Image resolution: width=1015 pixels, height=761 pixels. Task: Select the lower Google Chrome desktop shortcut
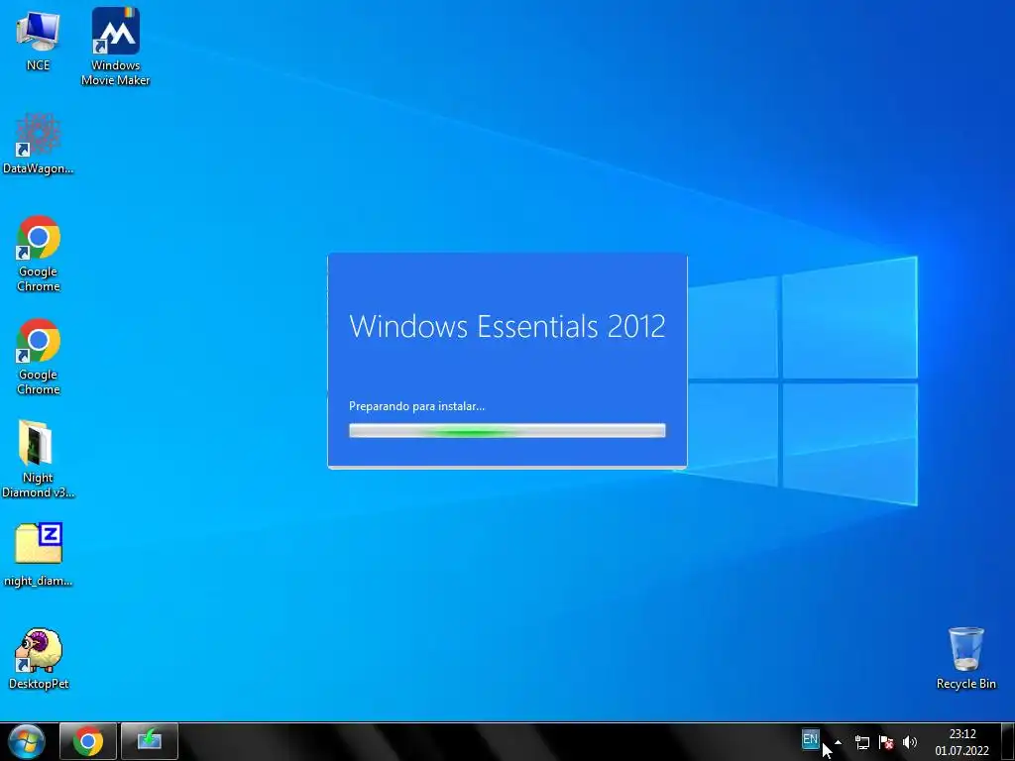pos(39,357)
